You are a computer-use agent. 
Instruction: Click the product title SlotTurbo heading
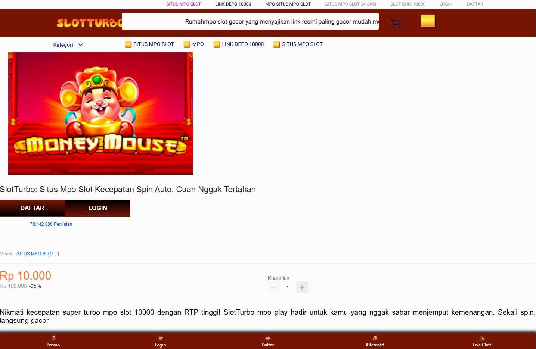[128, 190]
